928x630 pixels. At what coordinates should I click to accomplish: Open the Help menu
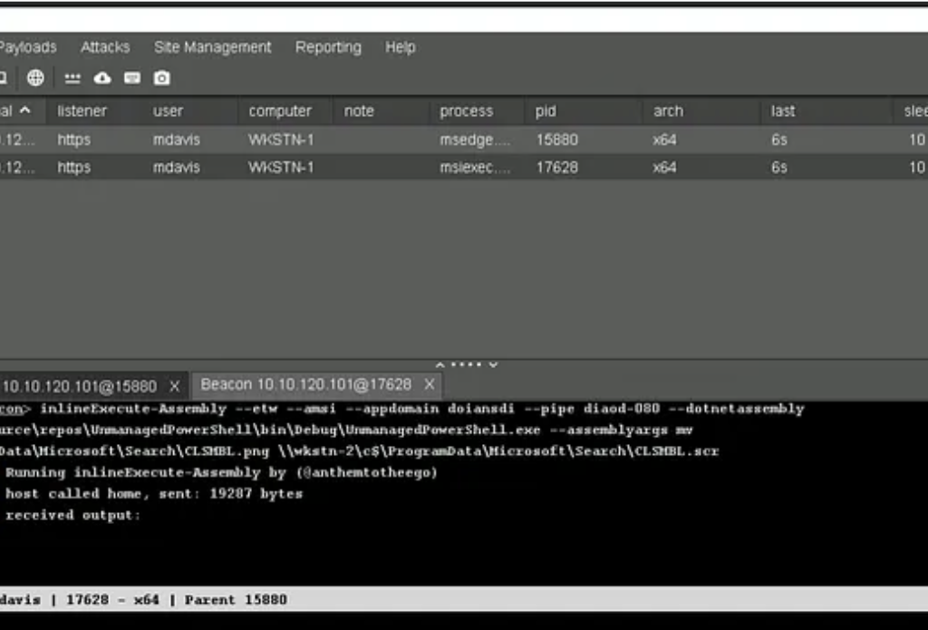coord(400,47)
